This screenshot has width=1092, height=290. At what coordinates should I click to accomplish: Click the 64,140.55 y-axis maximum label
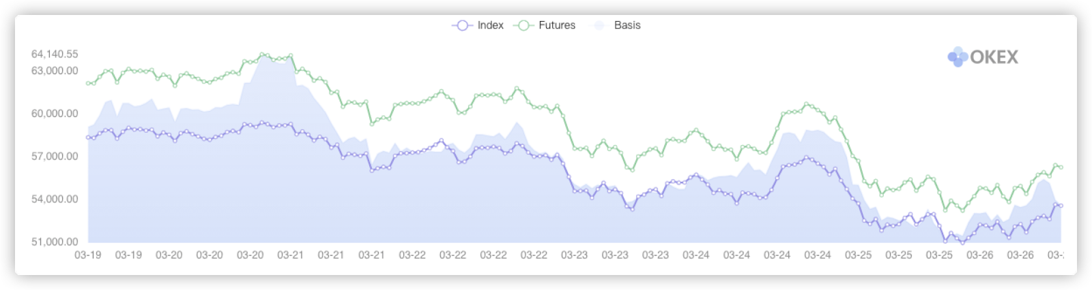pos(55,54)
